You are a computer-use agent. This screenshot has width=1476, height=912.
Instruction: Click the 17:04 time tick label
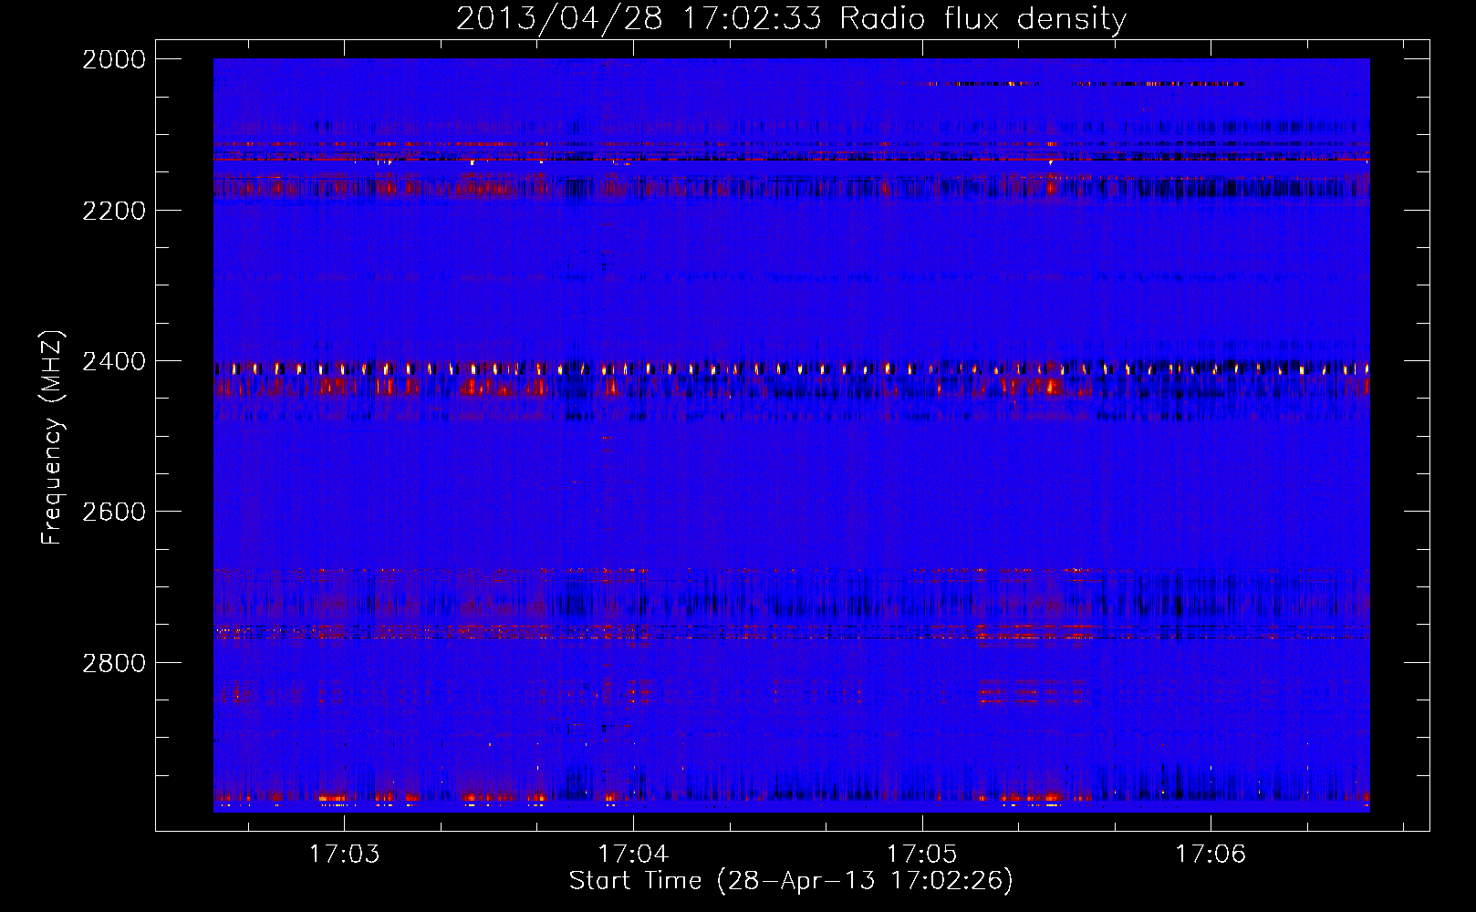(x=633, y=855)
